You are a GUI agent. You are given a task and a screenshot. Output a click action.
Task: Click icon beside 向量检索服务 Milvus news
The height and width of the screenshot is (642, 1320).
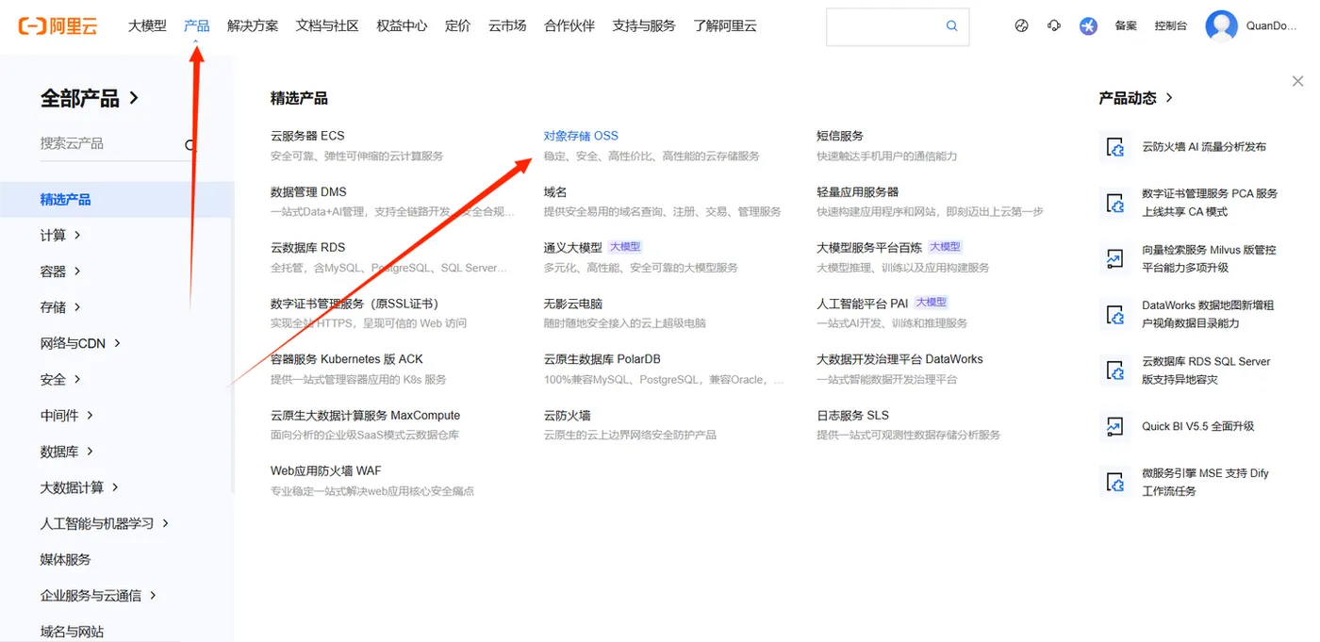click(x=1115, y=258)
